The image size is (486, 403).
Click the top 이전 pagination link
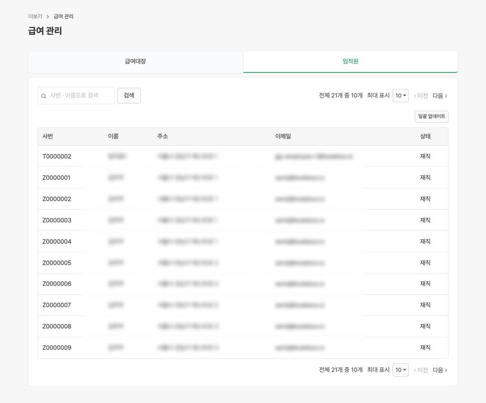pos(421,96)
